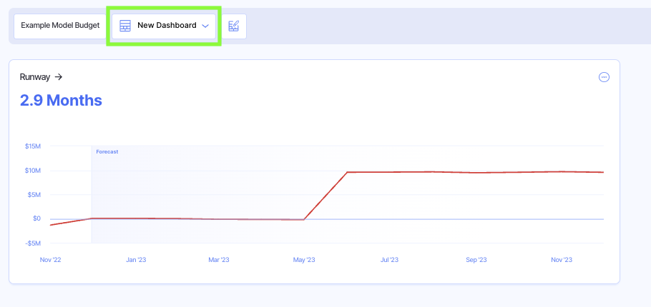Open the New Dashboard dropdown
This screenshot has width=651, height=307.
pyautogui.click(x=166, y=26)
